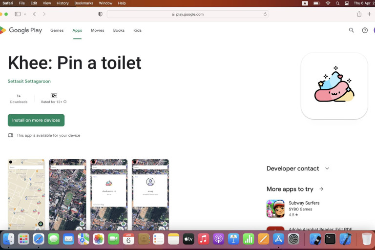Viewport: 375px width, 250px height.
Task: Open developer Settasit Settagaroon link
Action: point(29,82)
